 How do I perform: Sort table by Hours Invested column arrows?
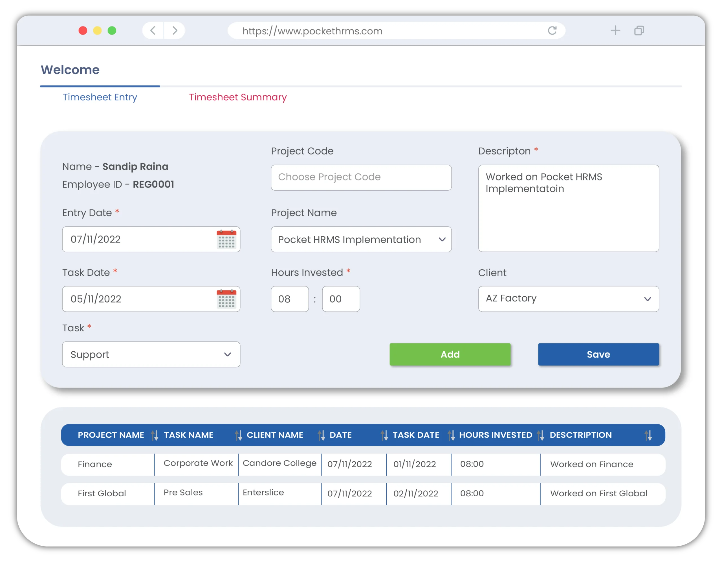point(540,435)
